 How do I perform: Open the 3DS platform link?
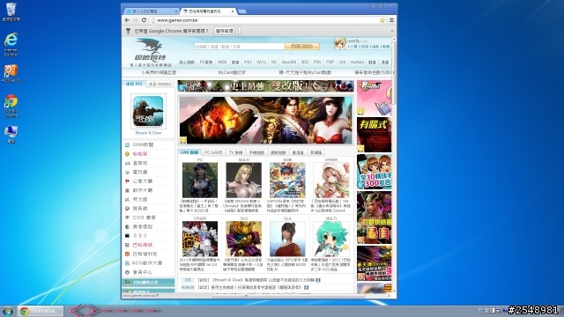pos(305,63)
